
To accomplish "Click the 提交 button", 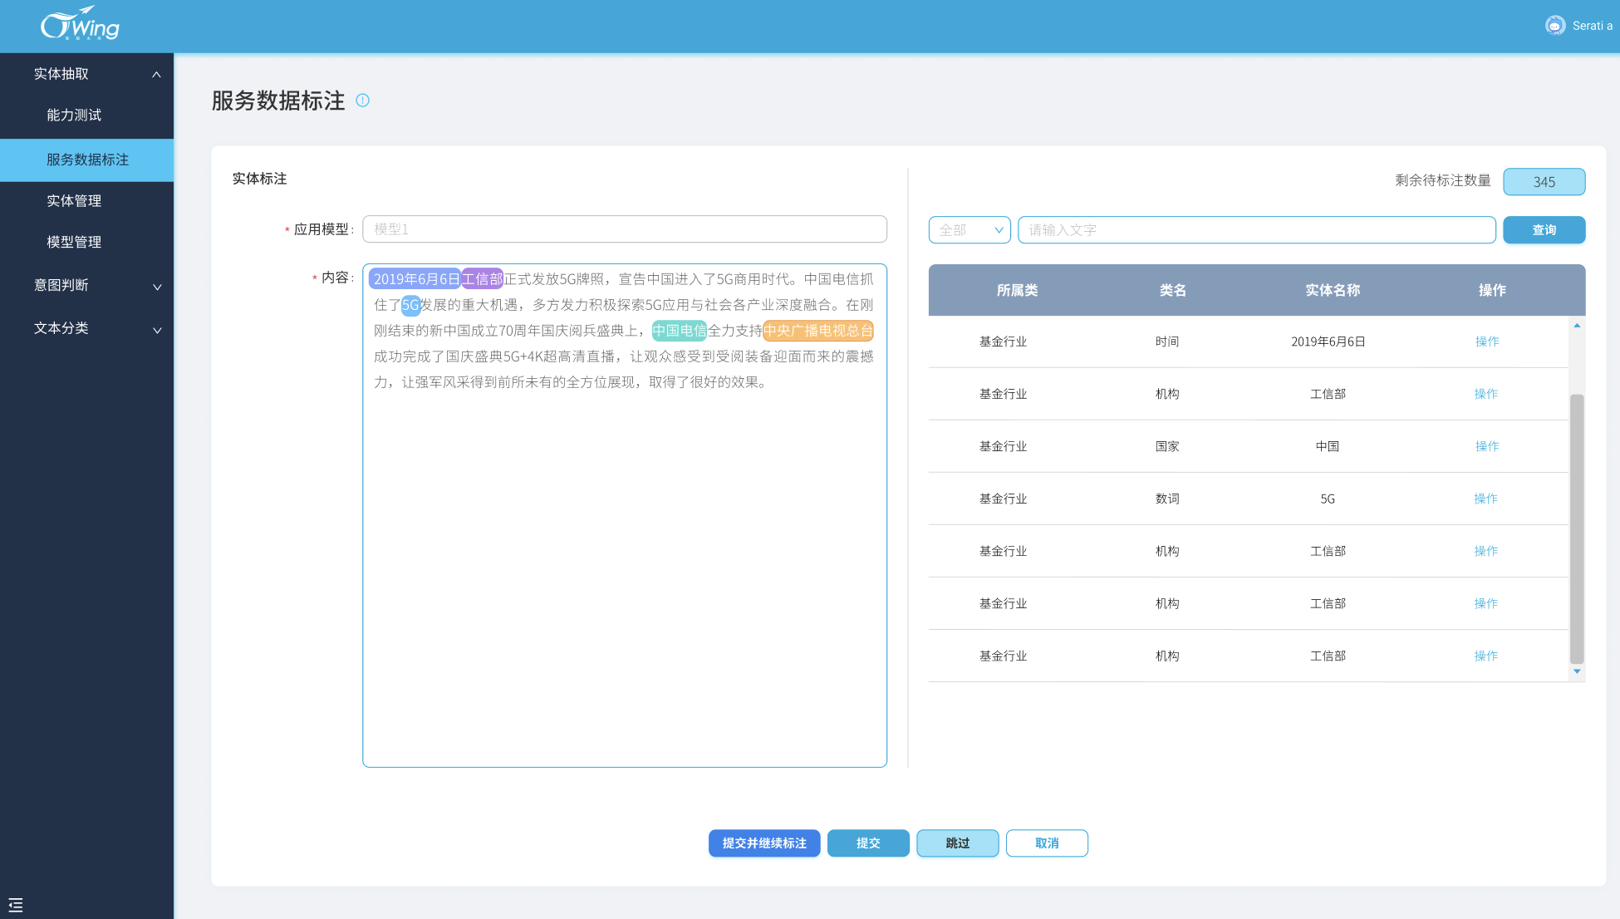I will (868, 843).
